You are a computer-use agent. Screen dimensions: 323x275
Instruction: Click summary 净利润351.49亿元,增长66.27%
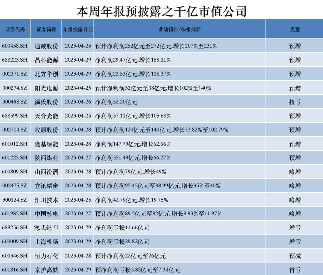pyautogui.click(x=133, y=158)
